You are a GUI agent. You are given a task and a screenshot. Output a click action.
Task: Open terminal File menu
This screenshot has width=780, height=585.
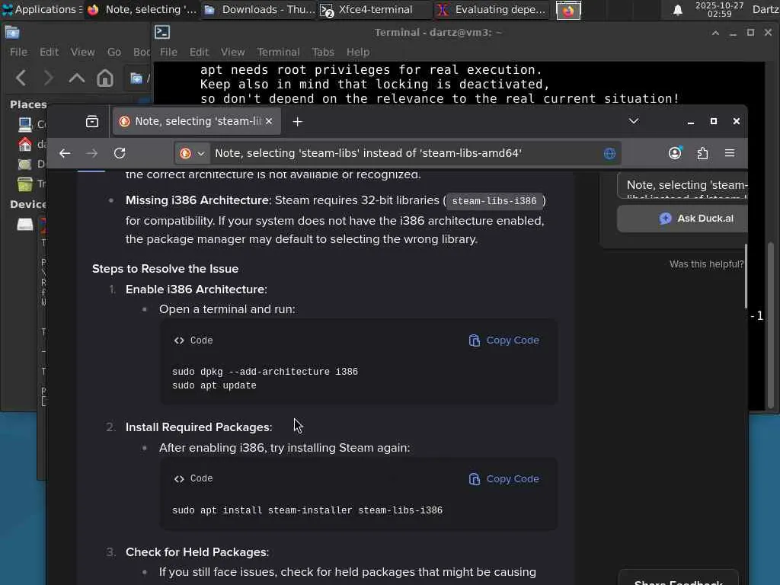(x=168, y=52)
